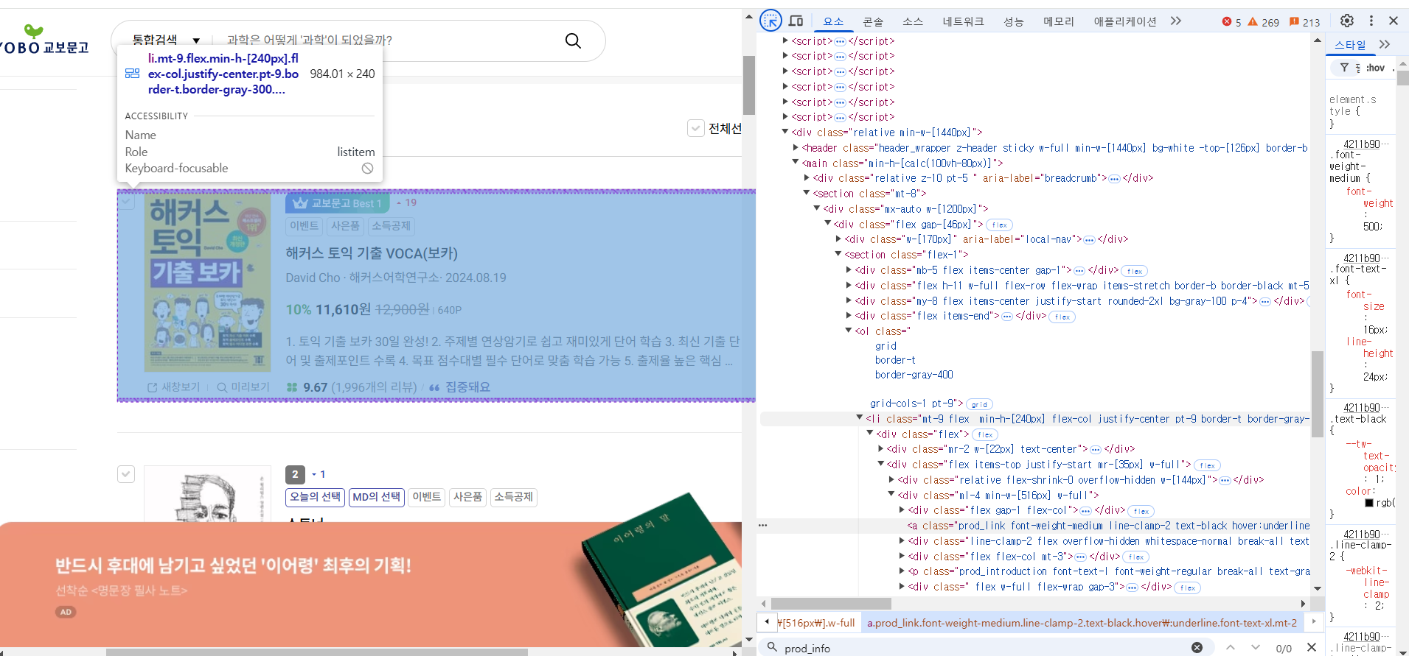This screenshot has height=656, width=1409.
Task: Click the 소득공제 tag on the rank 2 book
Action: 513,497
